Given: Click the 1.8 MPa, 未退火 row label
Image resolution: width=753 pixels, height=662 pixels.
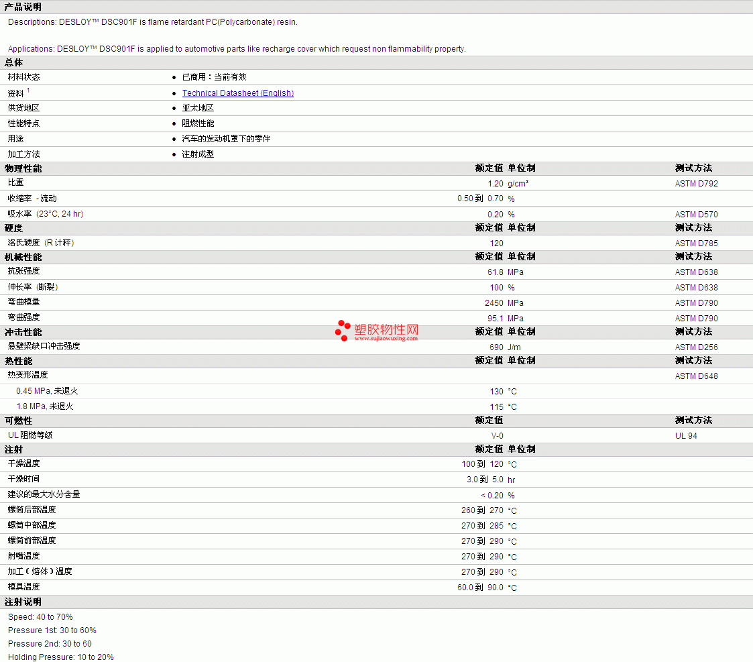Looking at the screenshot, I should (45, 406).
